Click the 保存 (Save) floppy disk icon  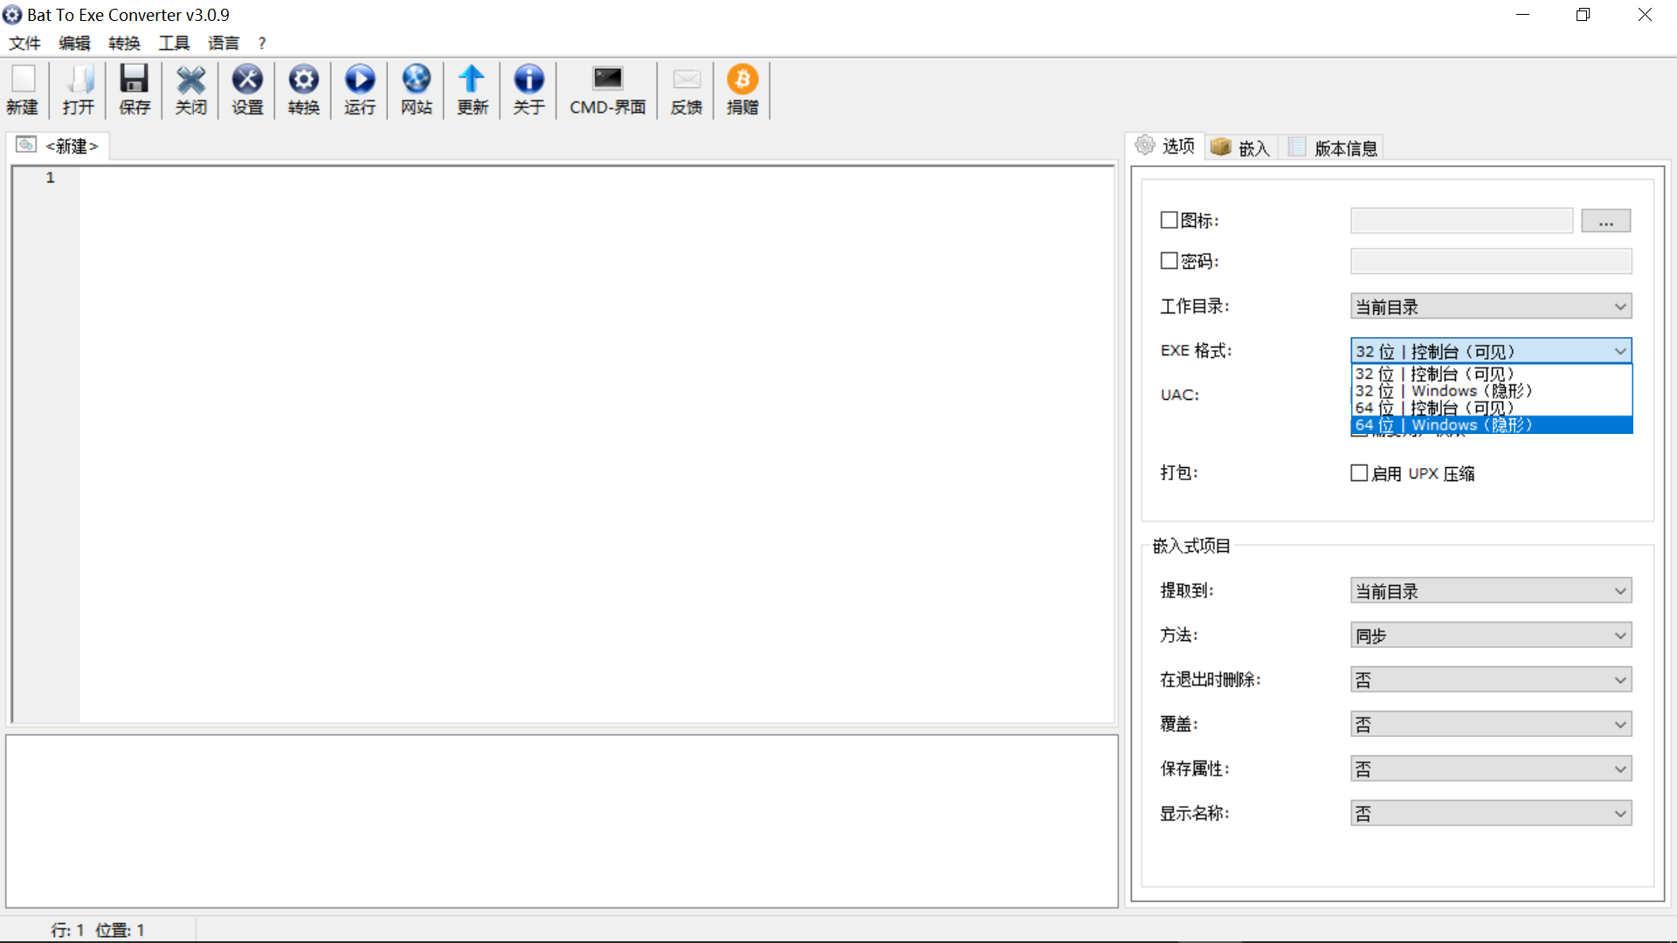coord(135,89)
